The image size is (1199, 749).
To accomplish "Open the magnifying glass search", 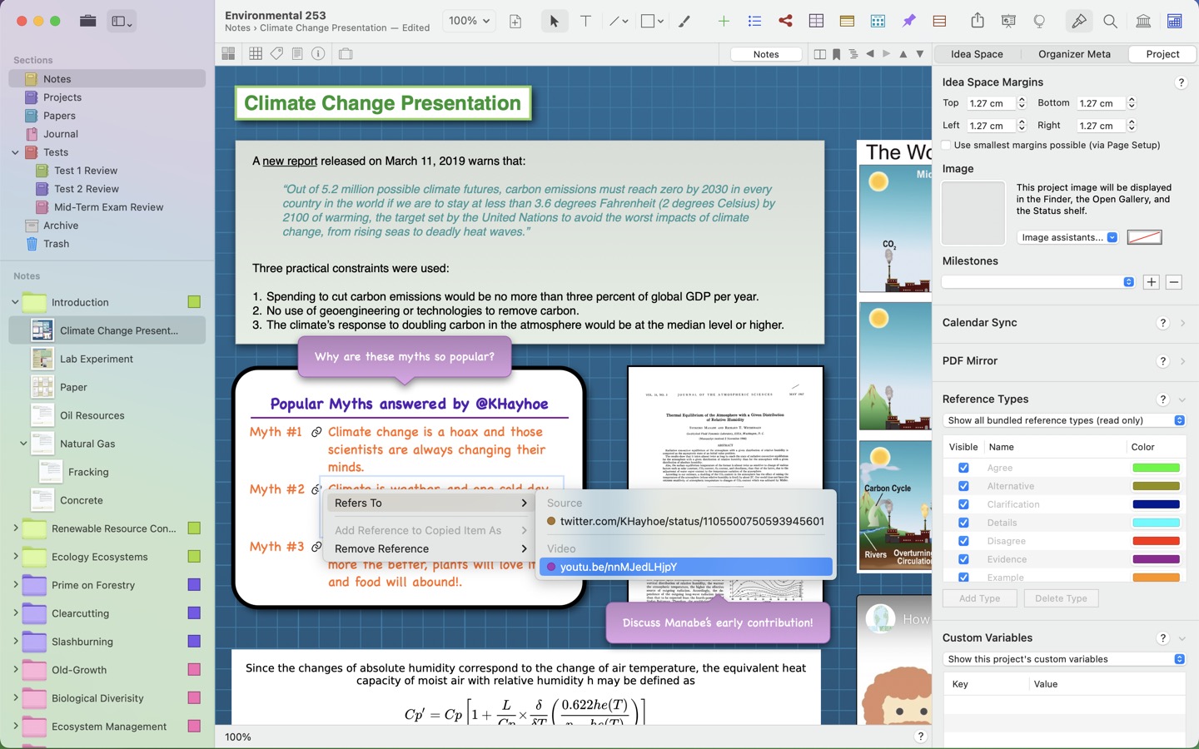I will tap(1110, 22).
